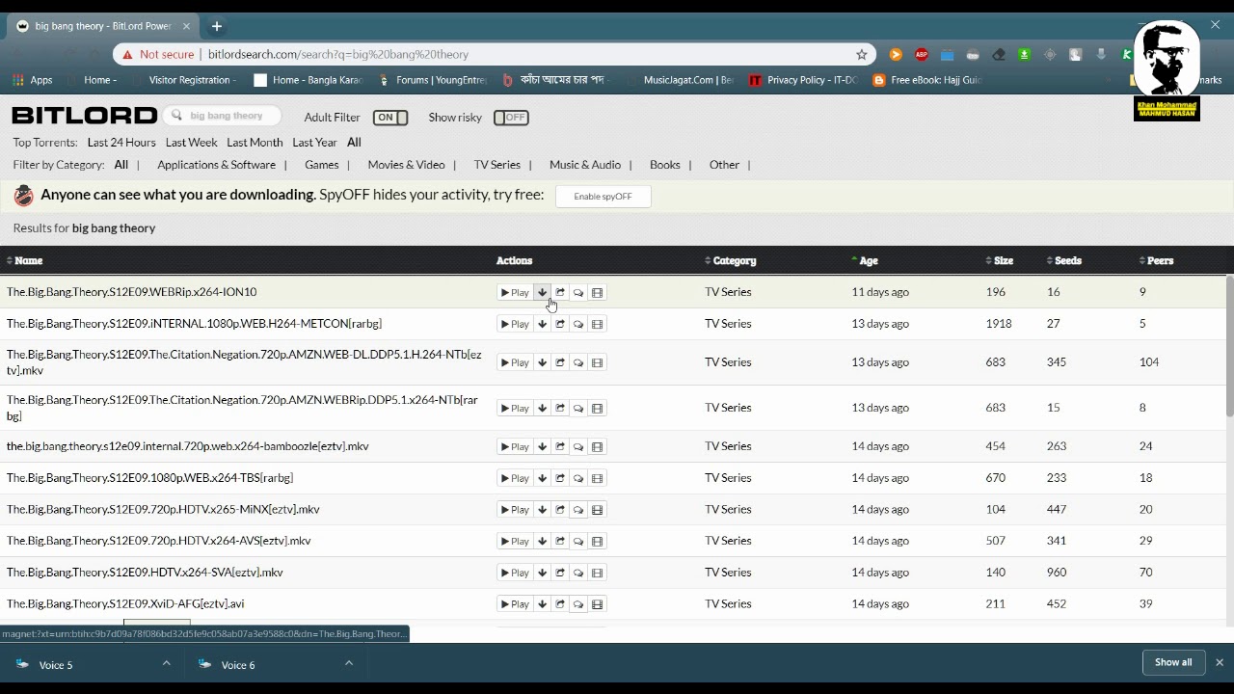Play the S12E09.WEBRip.x264-ION10 torrent

(515, 293)
